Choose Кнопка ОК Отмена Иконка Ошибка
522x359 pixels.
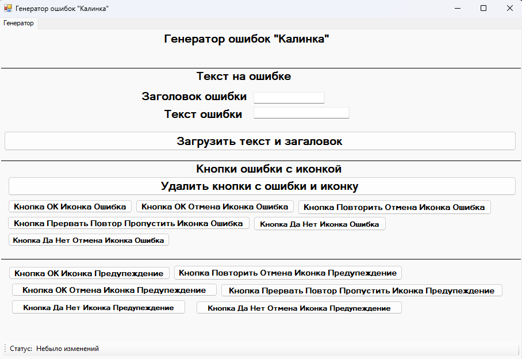(215, 207)
